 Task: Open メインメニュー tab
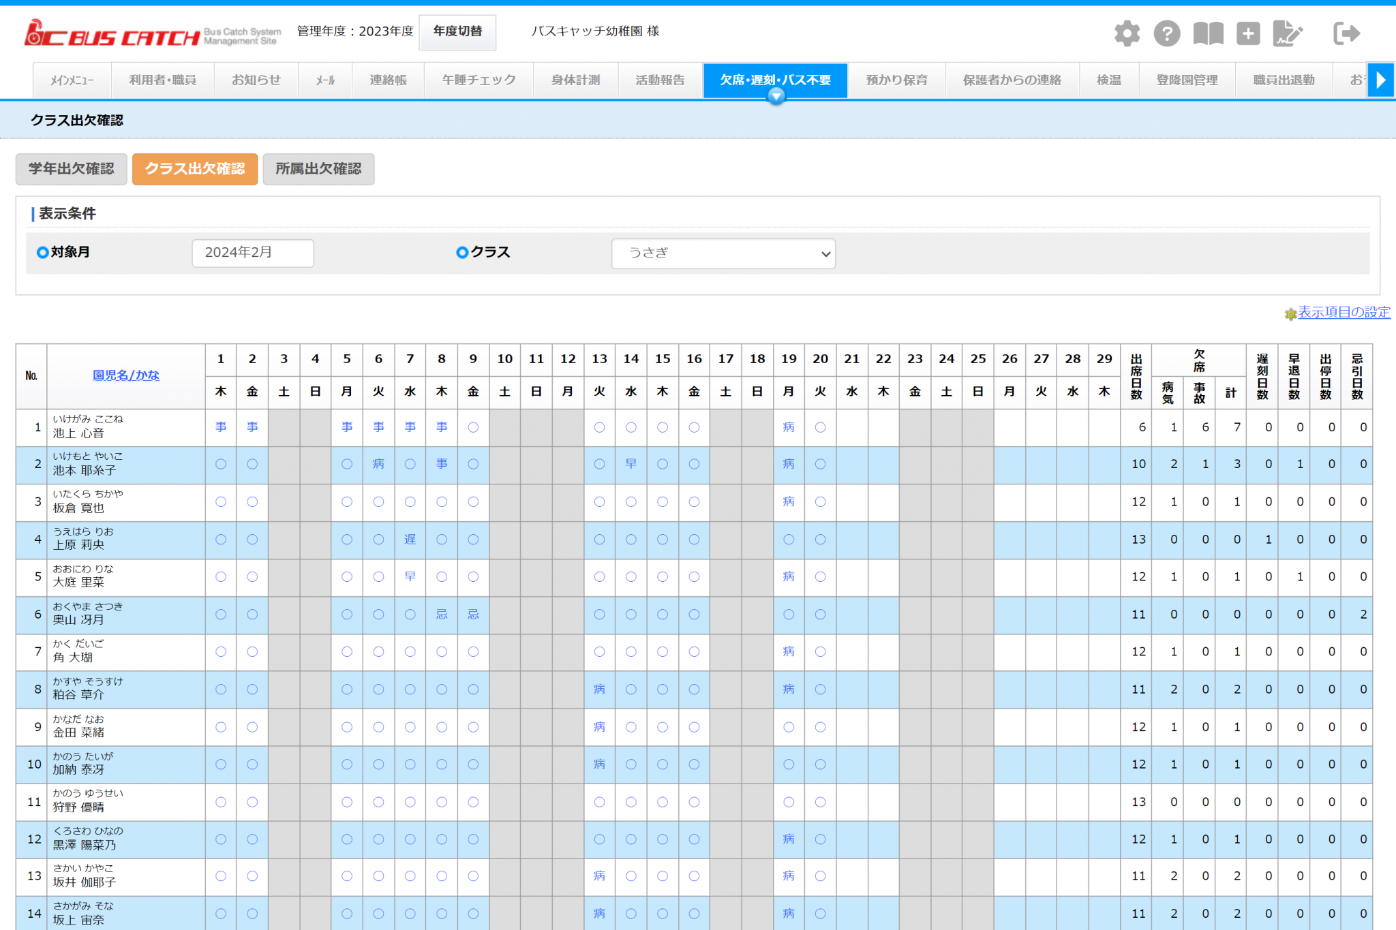[72, 80]
